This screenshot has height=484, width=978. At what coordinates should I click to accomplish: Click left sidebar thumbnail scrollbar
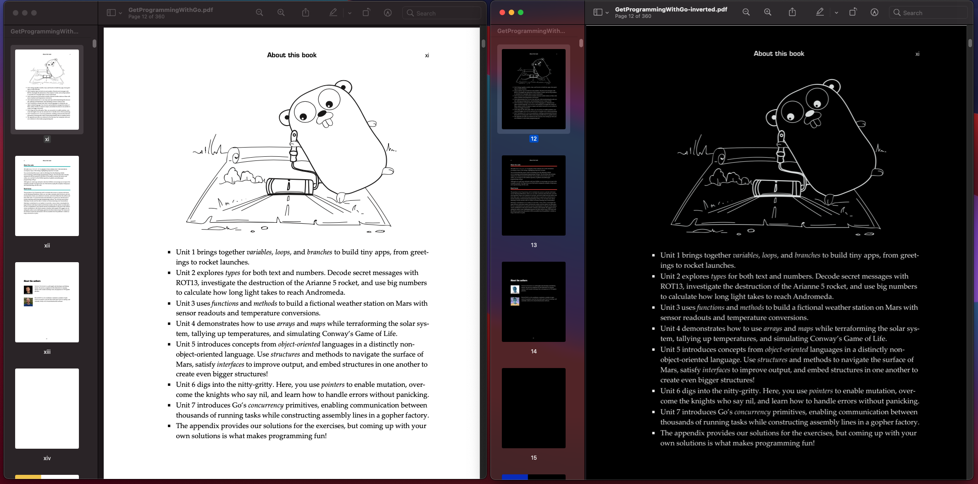(x=94, y=44)
